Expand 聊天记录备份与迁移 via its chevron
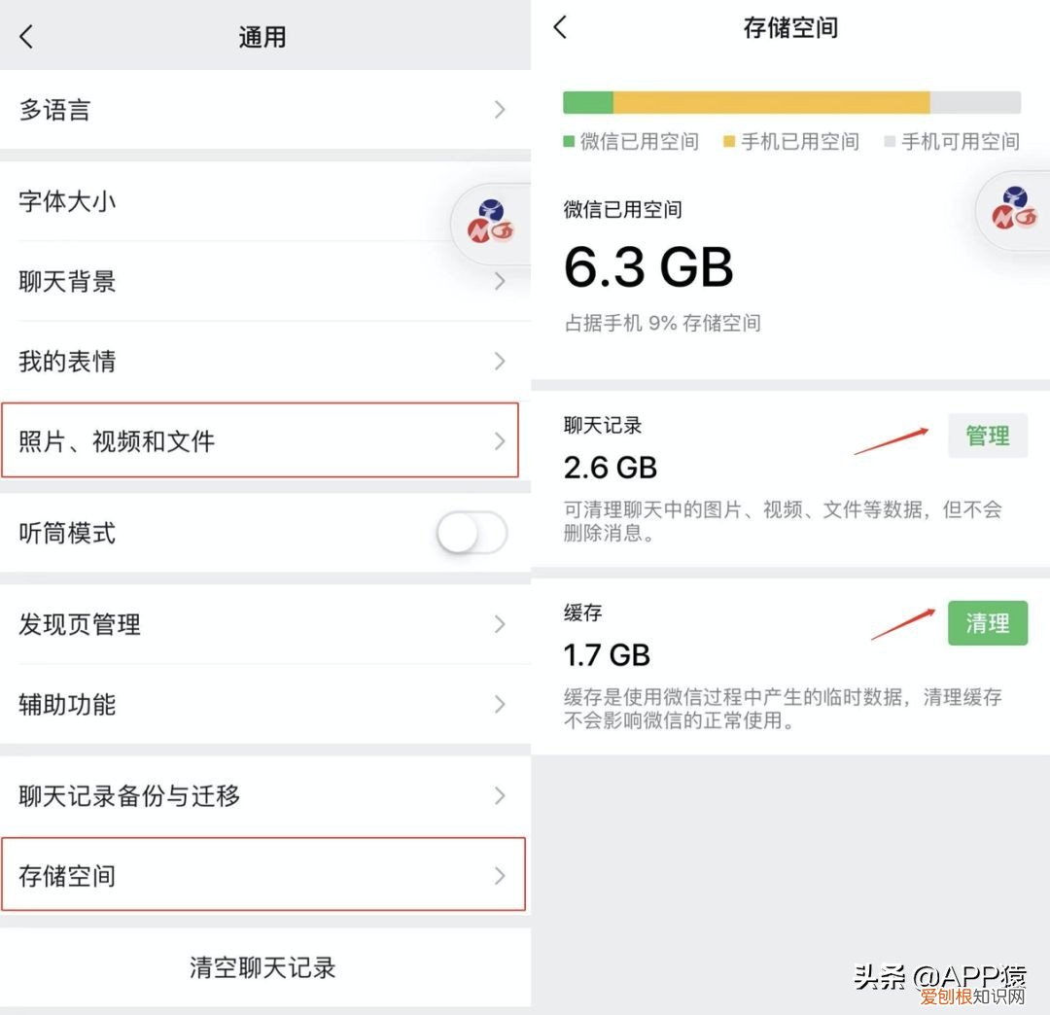This screenshot has height=1015, width=1050. tap(500, 796)
